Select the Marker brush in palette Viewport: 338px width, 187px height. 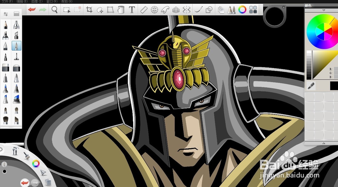click(x=6, y=35)
